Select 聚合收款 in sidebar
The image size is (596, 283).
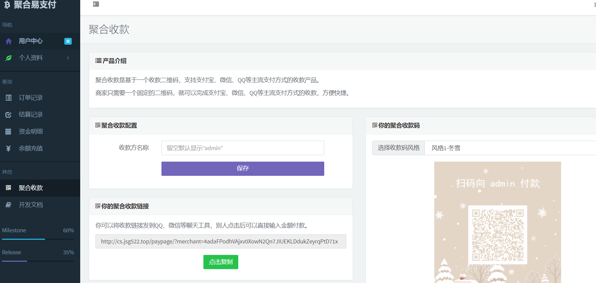click(x=40, y=188)
